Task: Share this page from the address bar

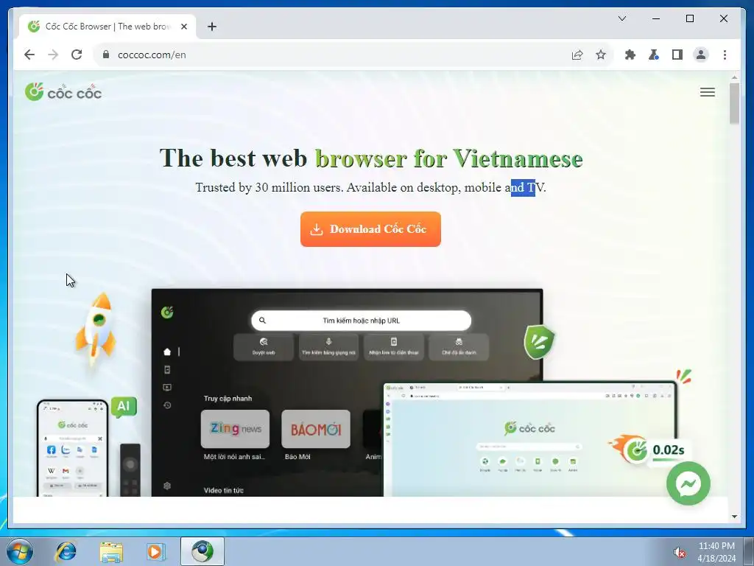Action: pyautogui.click(x=577, y=55)
